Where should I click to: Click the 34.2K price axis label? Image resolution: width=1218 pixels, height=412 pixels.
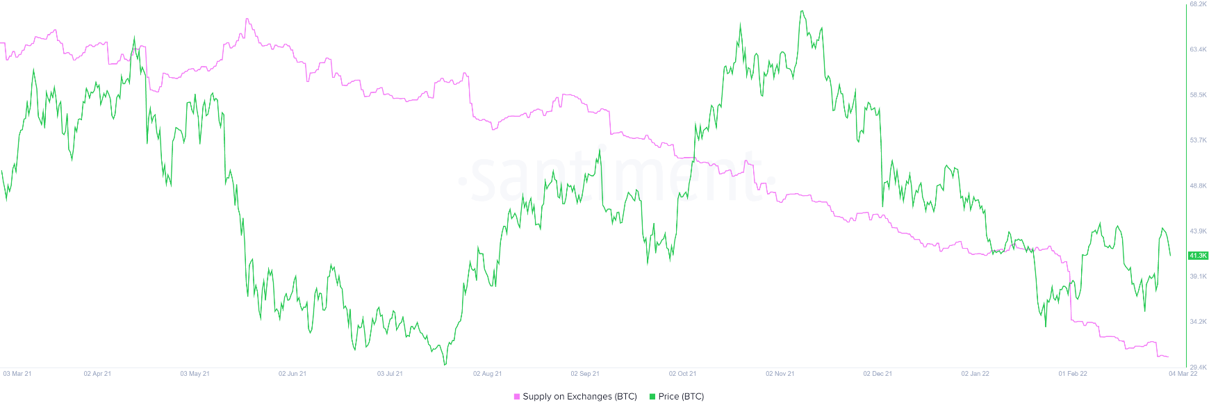pos(1199,322)
